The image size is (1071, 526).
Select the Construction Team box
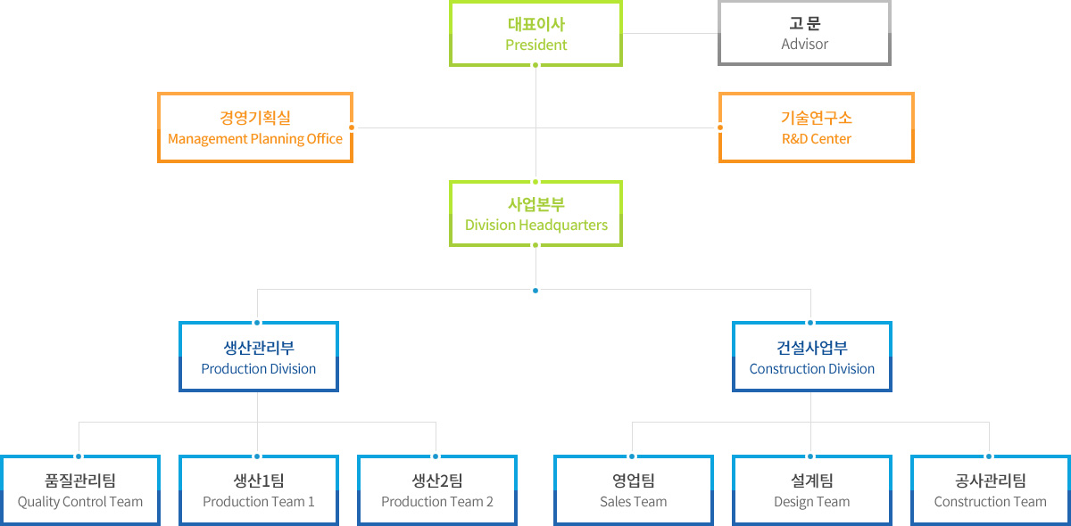991,490
